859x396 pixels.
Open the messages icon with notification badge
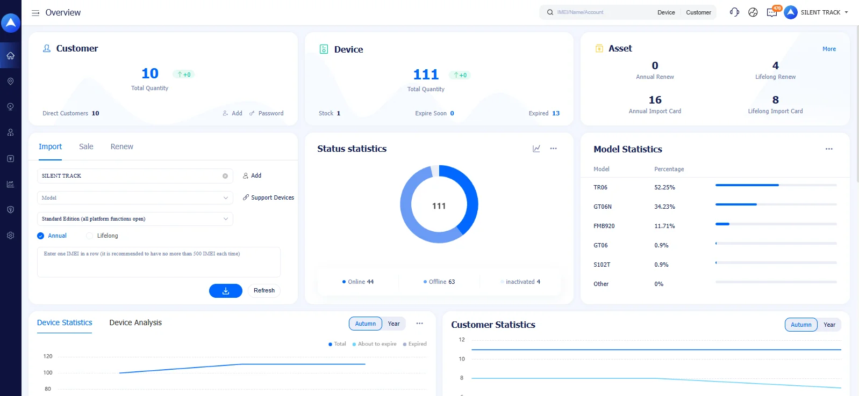pyautogui.click(x=771, y=13)
